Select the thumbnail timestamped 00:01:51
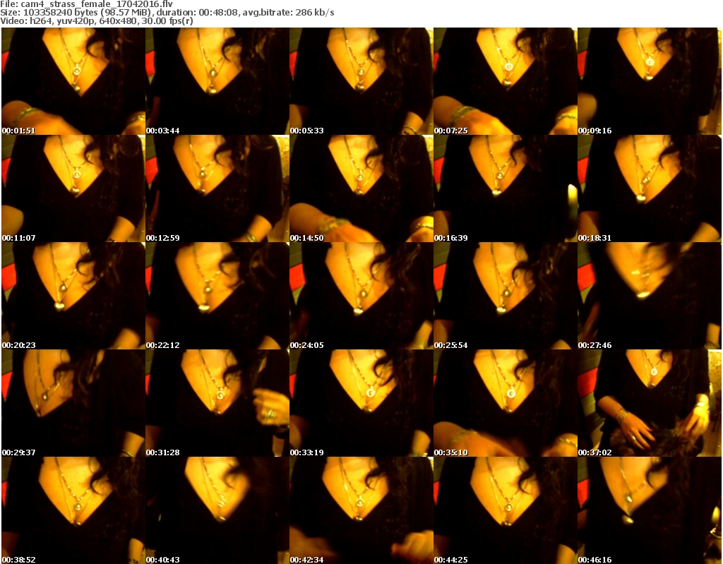Screen dimensions: 723x564 [73, 81]
